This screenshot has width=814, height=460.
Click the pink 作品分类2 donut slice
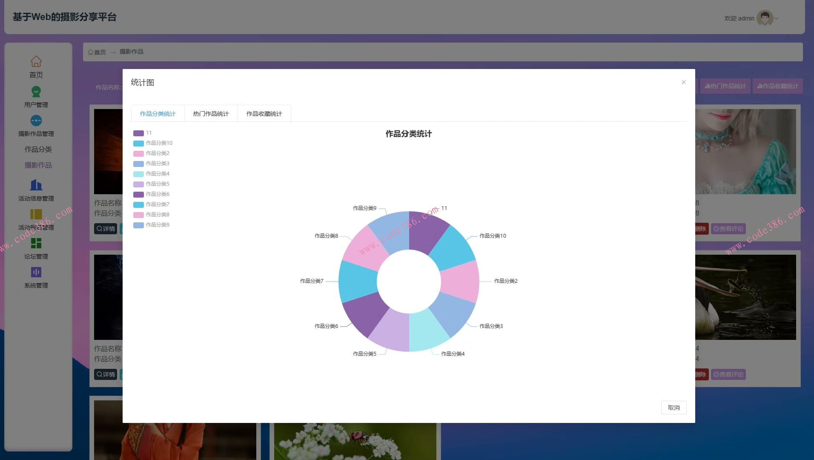point(461,282)
